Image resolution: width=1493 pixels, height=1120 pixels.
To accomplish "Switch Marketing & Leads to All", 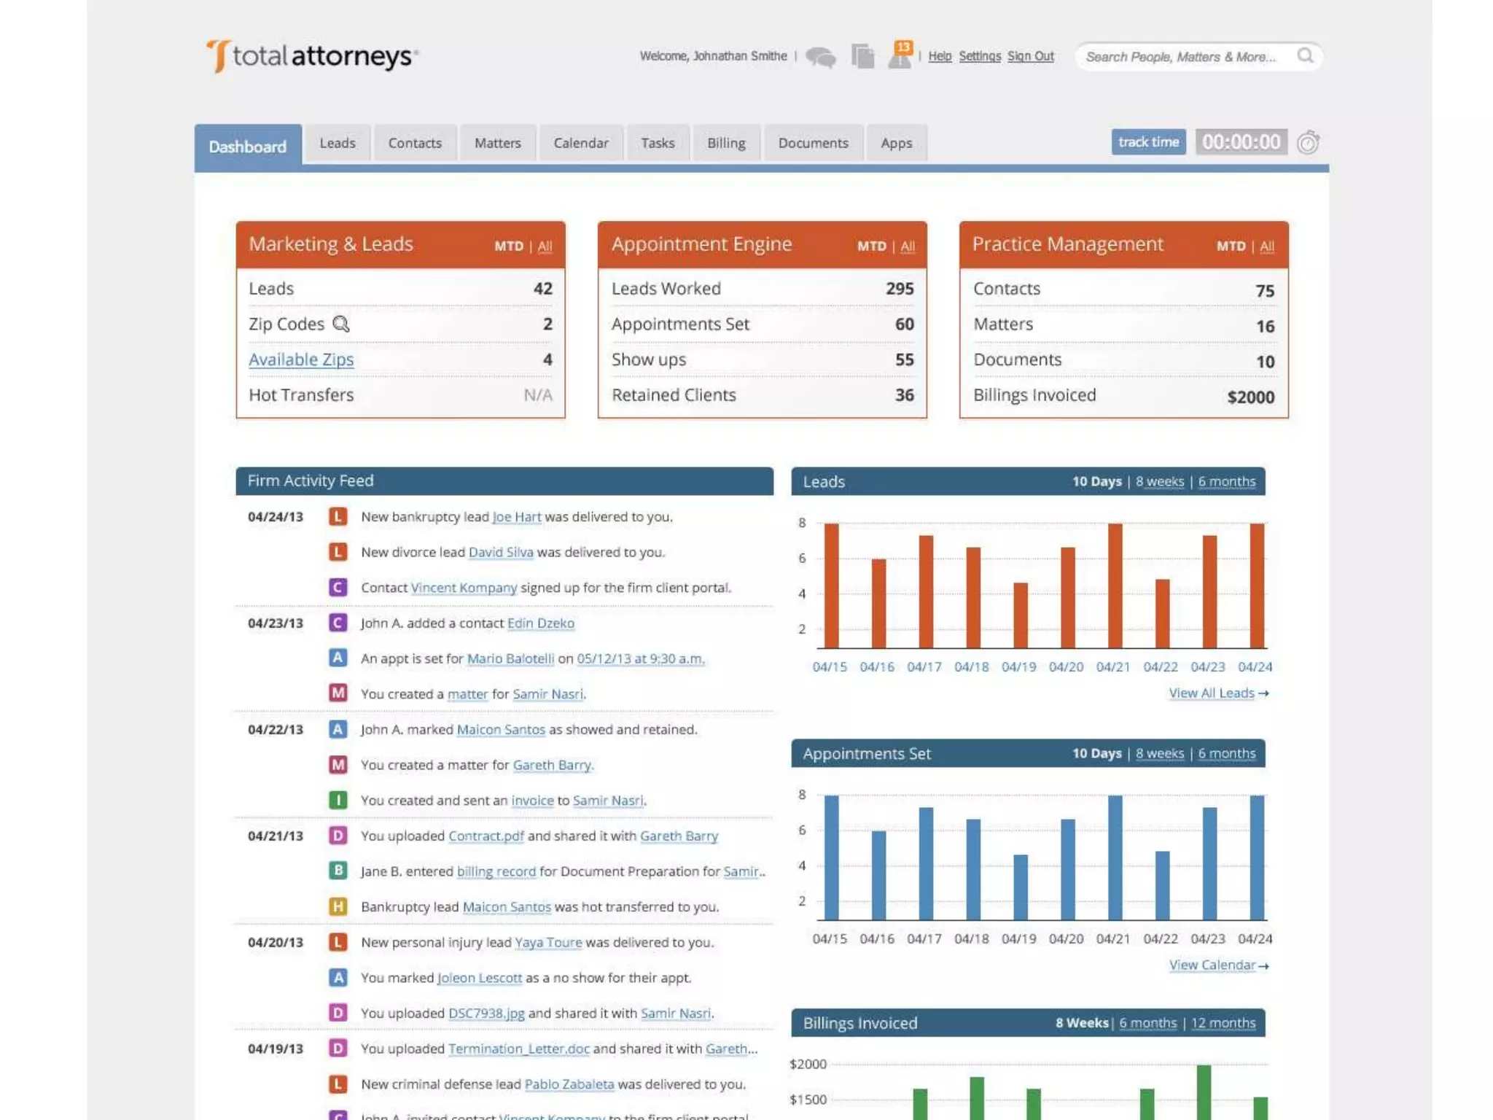I will tap(545, 246).
